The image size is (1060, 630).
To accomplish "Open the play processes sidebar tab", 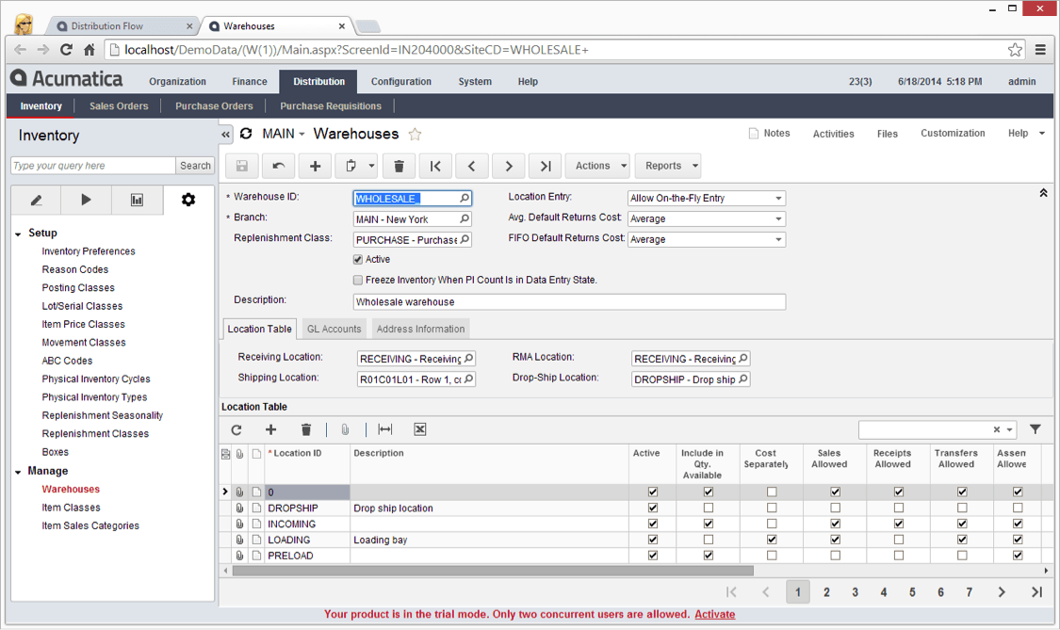I will (x=86, y=200).
